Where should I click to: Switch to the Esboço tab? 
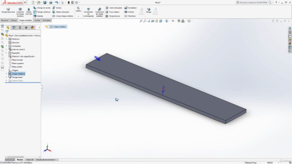[x=14, y=20]
